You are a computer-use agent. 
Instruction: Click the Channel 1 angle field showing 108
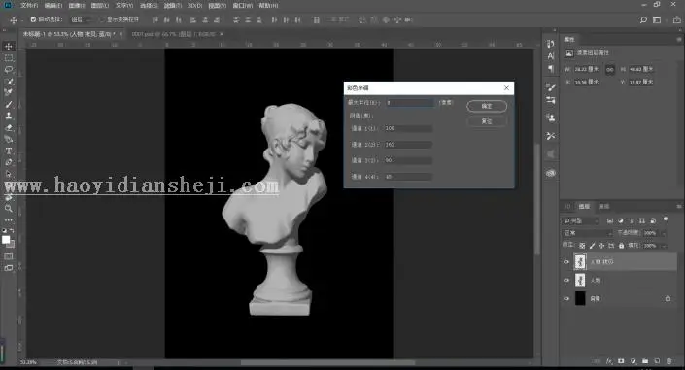tap(408, 128)
